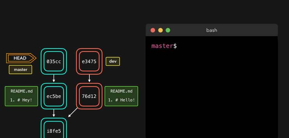Click the base commit node i8fe5
289x138 pixels.
coord(54,130)
